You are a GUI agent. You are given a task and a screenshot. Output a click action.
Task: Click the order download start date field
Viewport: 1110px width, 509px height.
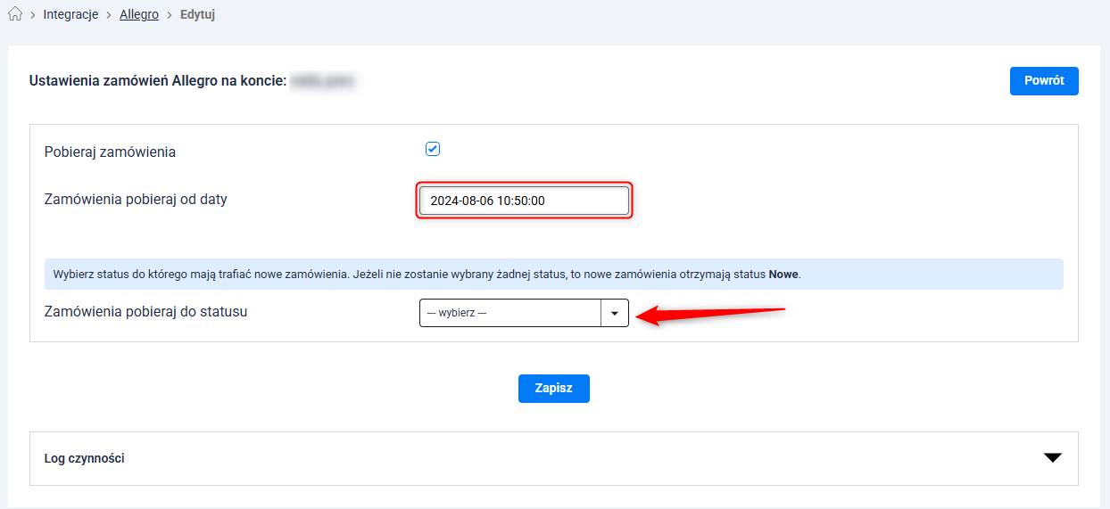pos(524,201)
